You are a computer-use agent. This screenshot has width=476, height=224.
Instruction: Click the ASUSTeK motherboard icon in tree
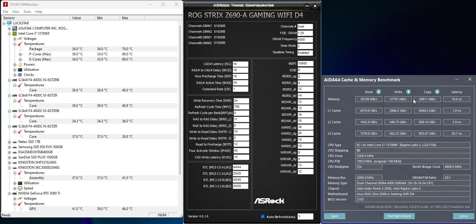pos(15,28)
